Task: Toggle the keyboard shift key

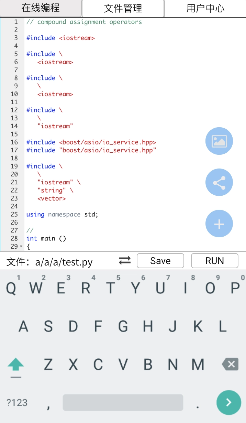Action: click(16, 365)
